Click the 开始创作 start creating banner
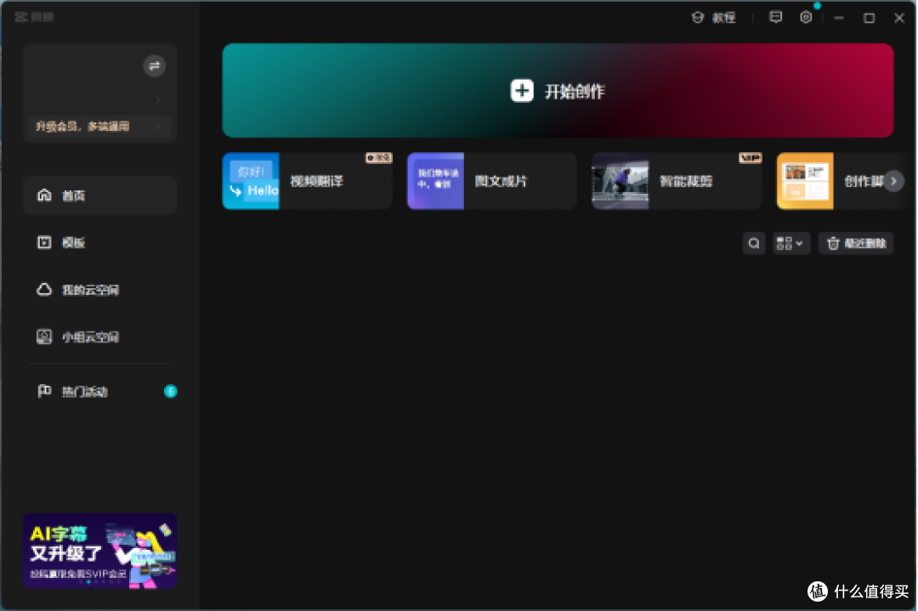 pos(558,91)
